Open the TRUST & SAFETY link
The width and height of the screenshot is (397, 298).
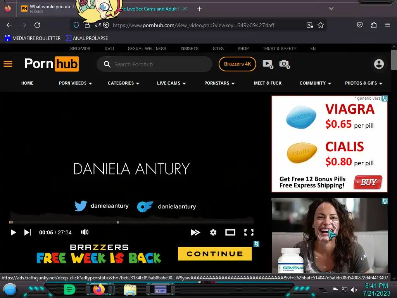pos(280,49)
